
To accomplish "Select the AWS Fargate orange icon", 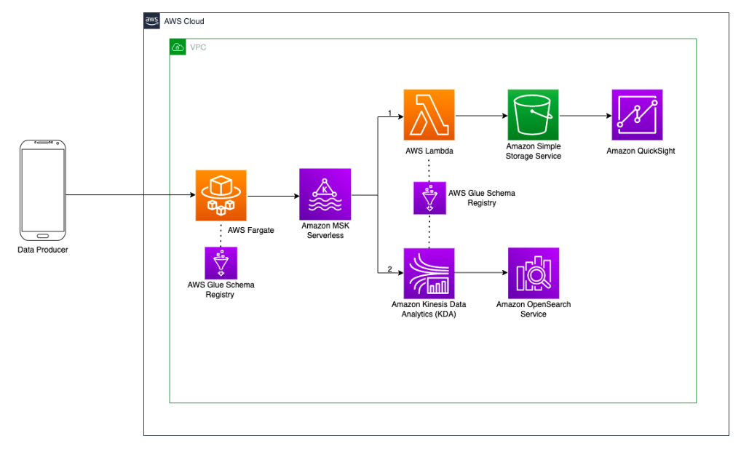I will pyautogui.click(x=221, y=195).
